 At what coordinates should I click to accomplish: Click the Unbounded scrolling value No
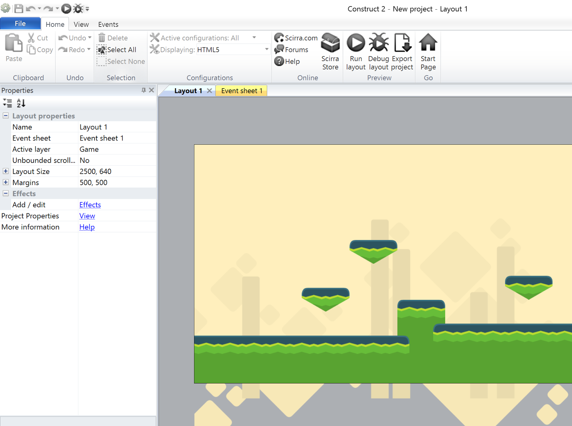[x=117, y=160]
